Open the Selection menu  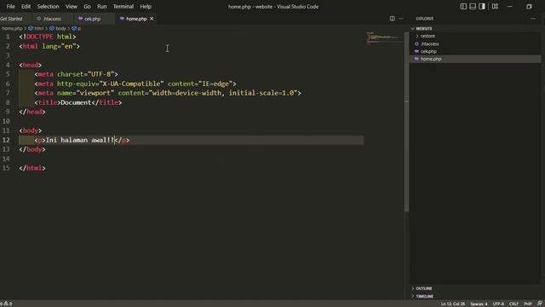pyautogui.click(x=48, y=6)
